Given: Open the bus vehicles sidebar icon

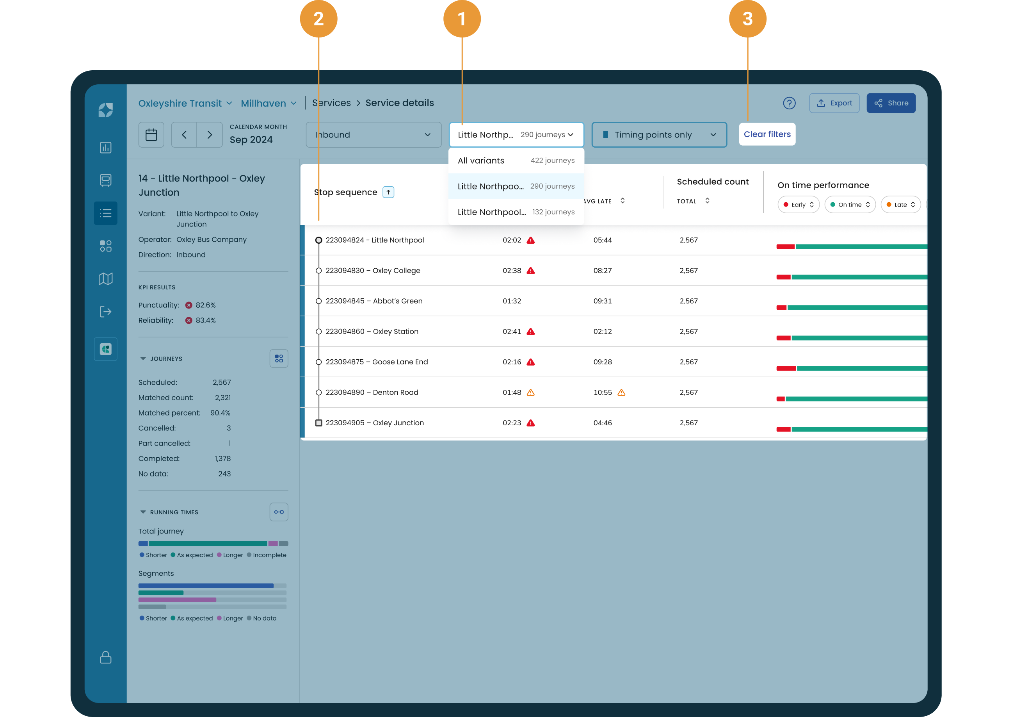Looking at the screenshot, I should click(105, 180).
